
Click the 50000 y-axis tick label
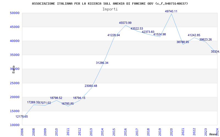point(15,13)
